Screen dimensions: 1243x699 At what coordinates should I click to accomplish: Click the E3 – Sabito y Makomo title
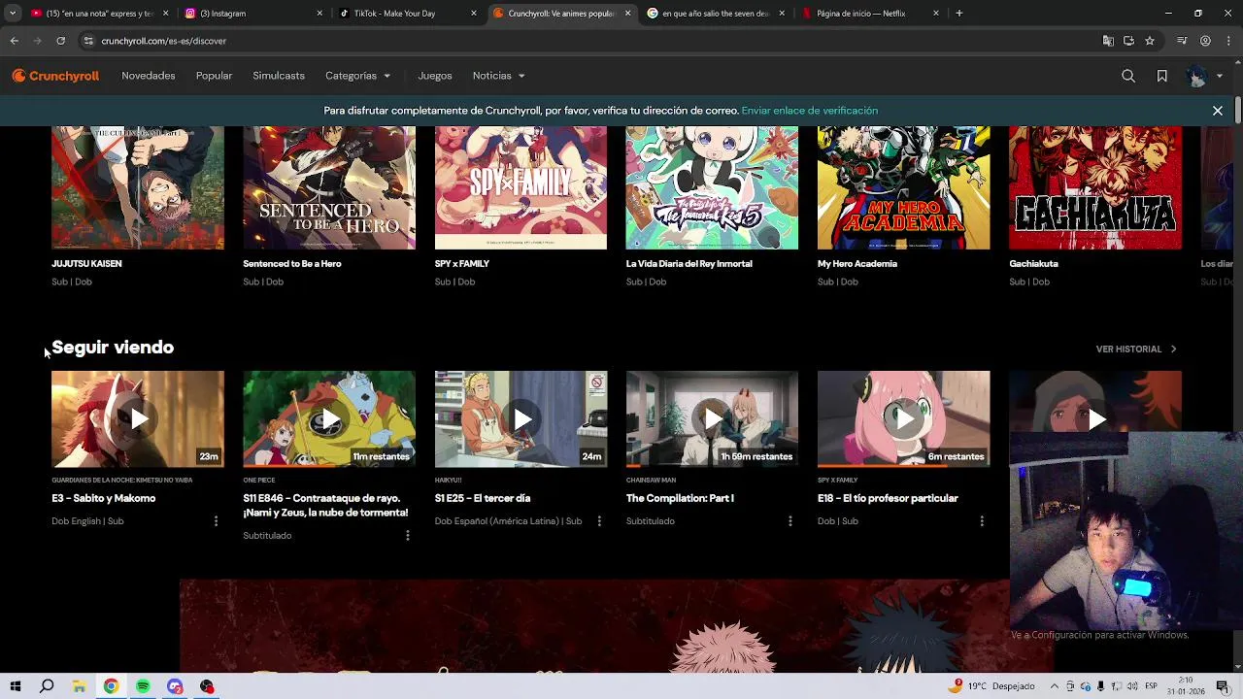pos(104,498)
